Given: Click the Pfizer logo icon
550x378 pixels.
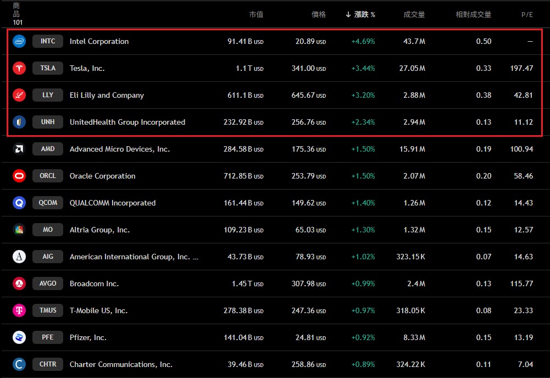Looking at the screenshot, I should pyautogui.click(x=19, y=337).
